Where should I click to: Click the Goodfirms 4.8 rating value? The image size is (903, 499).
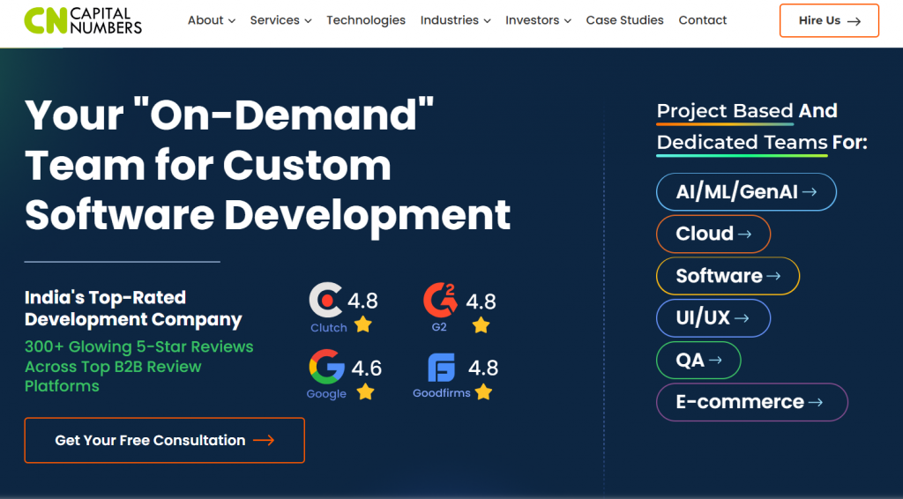483,368
